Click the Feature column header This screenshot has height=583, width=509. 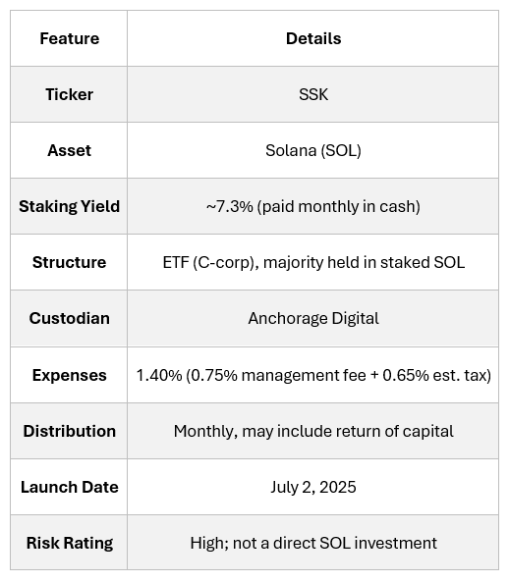pos(69,38)
